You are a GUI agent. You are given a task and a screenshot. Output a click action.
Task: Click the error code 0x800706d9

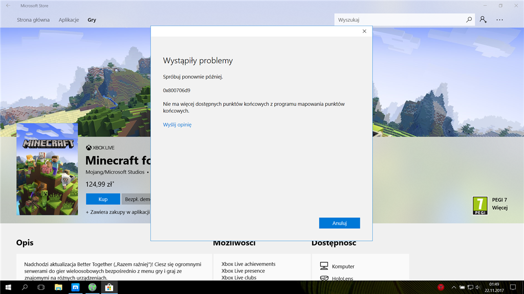pos(177,90)
